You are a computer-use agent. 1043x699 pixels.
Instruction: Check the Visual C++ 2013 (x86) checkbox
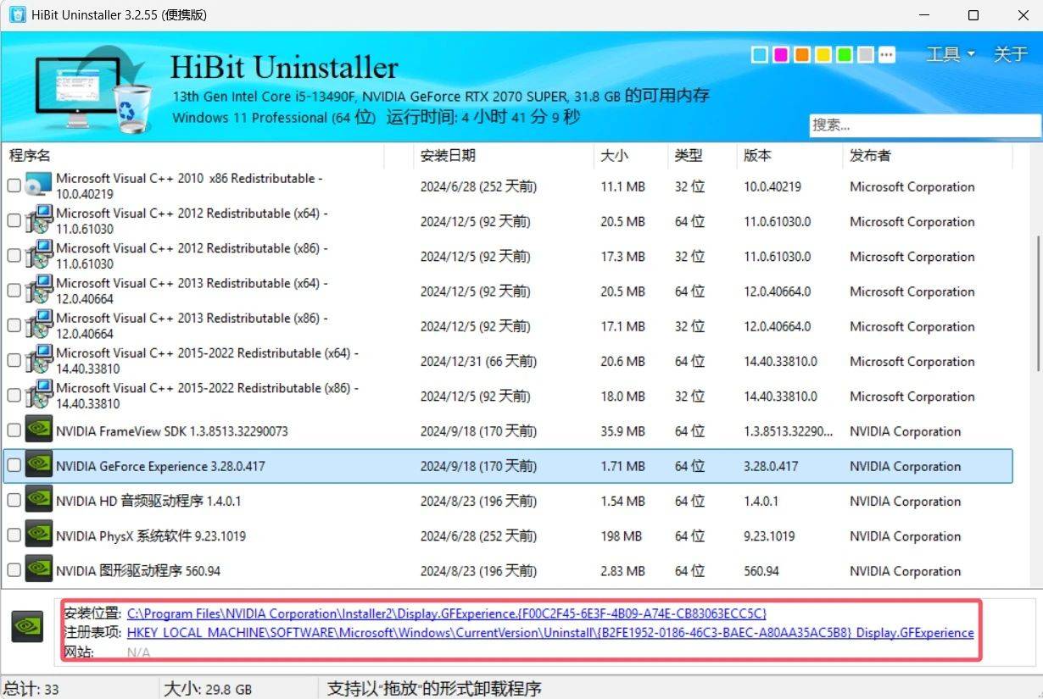point(14,325)
